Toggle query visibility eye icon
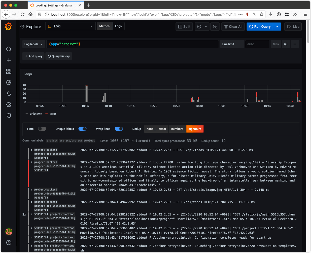311x253 pixels. [x=286, y=44]
